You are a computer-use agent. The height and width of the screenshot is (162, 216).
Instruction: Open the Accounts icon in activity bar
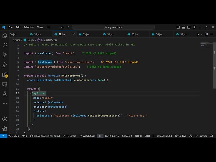point(5,119)
